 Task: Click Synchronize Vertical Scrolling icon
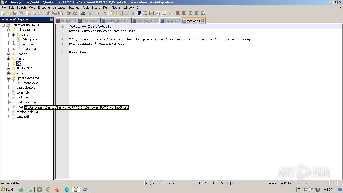pos(112,13)
